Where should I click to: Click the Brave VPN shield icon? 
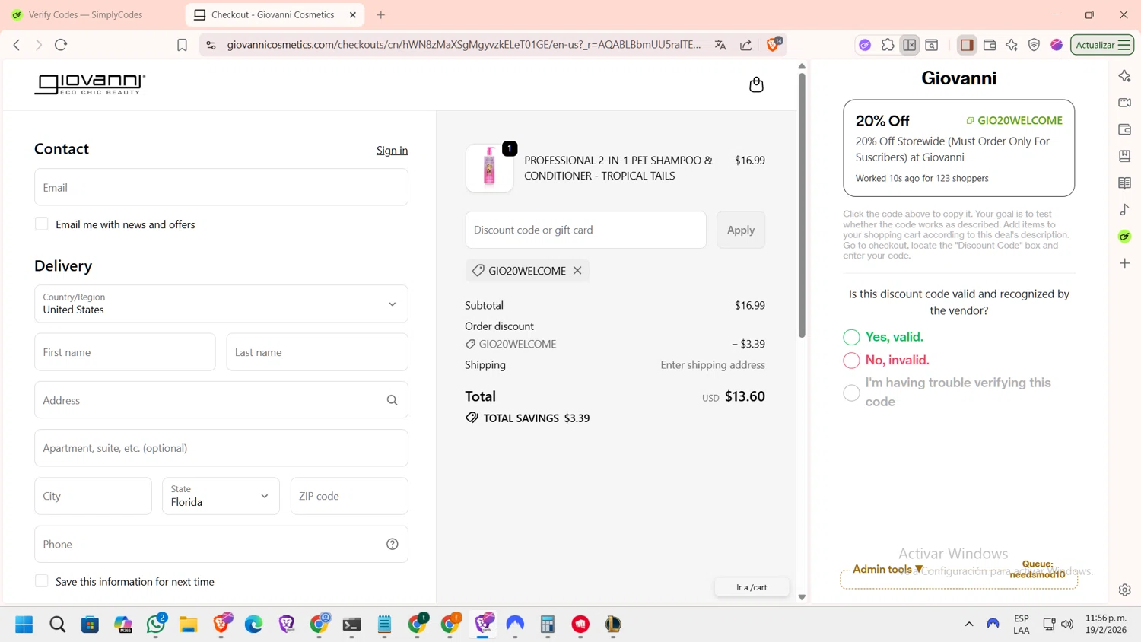(1034, 45)
